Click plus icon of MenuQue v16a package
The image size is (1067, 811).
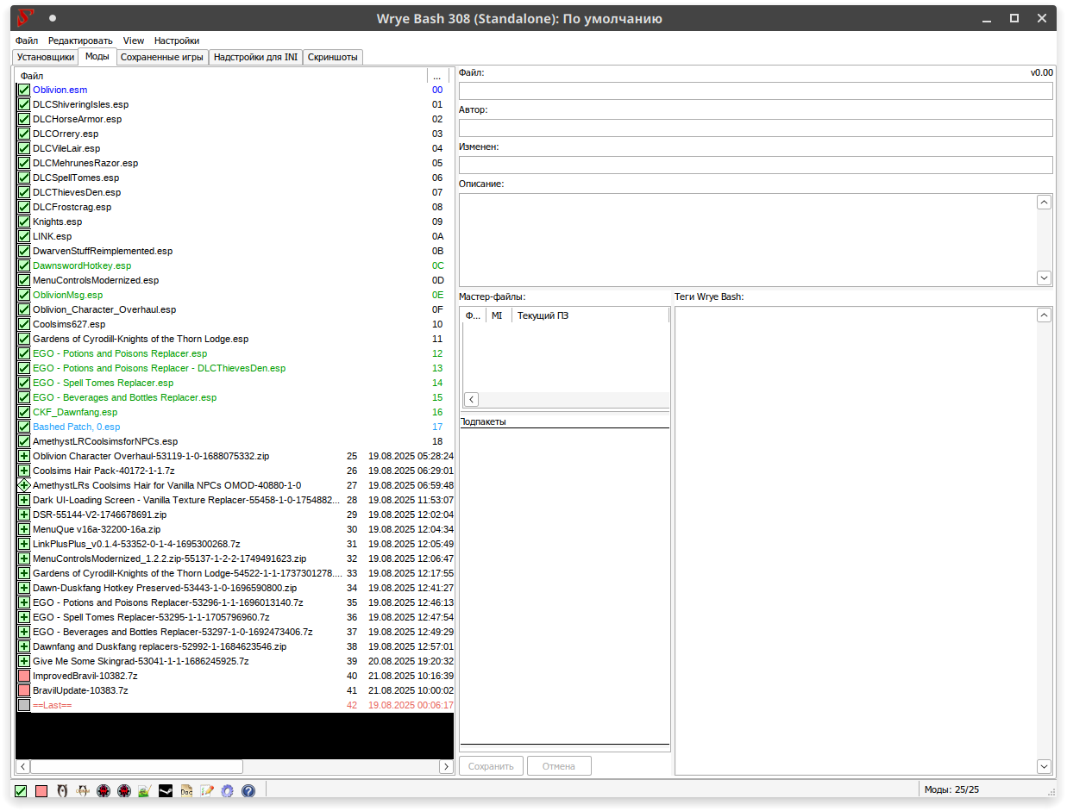pos(24,529)
